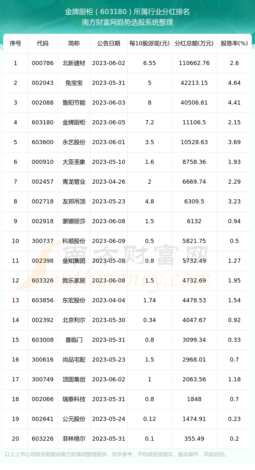Select stock code 002043
This screenshot has height=470, width=255.
coord(43,83)
